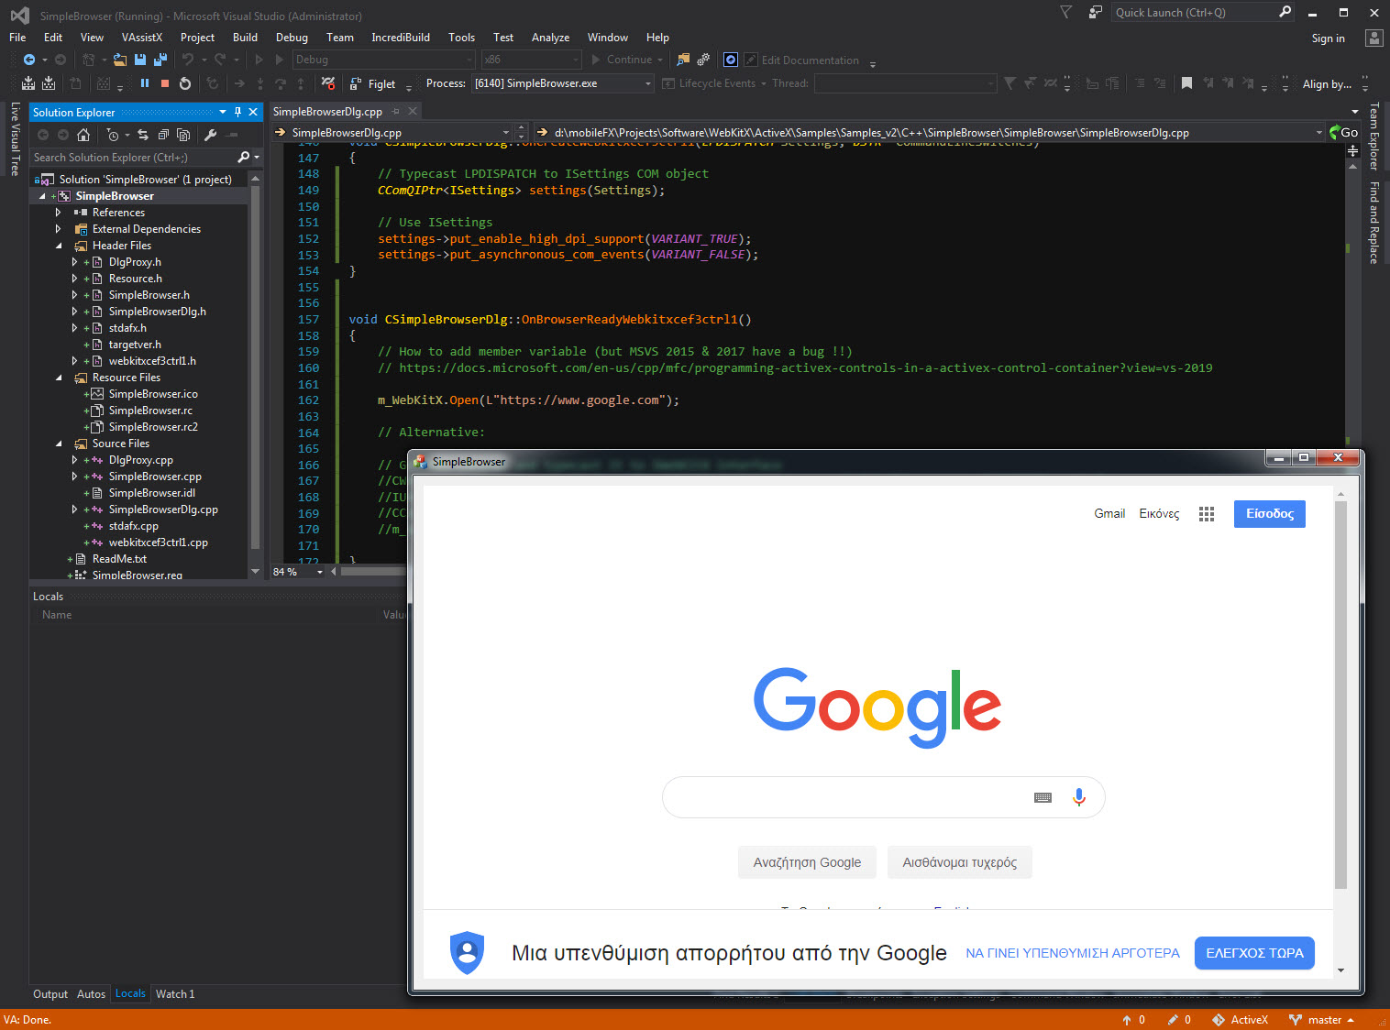Click Show All Files icon in Solution Explorer
The image size is (1390, 1030).
point(183,135)
